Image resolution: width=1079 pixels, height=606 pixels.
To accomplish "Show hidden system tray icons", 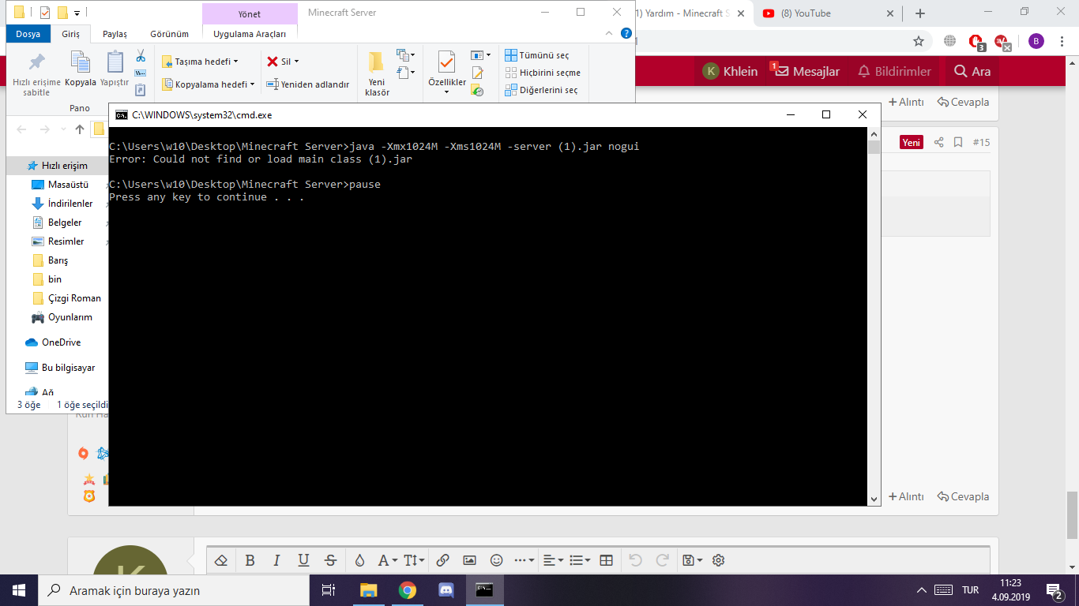I will [x=921, y=590].
